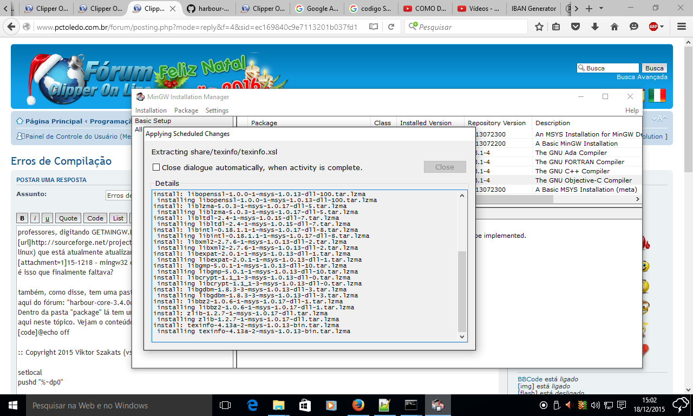This screenshot has height=416, width=693.
Task: Click the Details log scroll-up arrow
Action: 462,196
